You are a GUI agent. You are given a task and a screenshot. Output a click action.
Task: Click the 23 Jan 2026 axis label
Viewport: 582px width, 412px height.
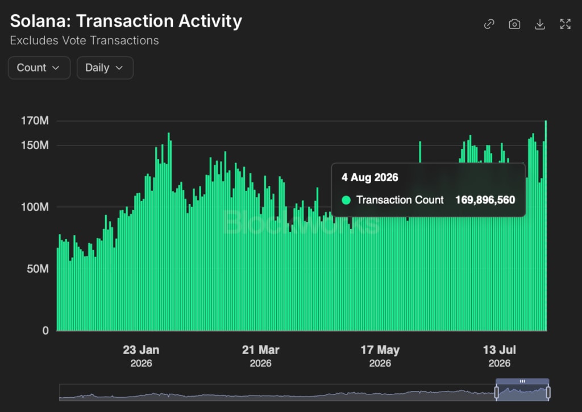tap(141, 356)
